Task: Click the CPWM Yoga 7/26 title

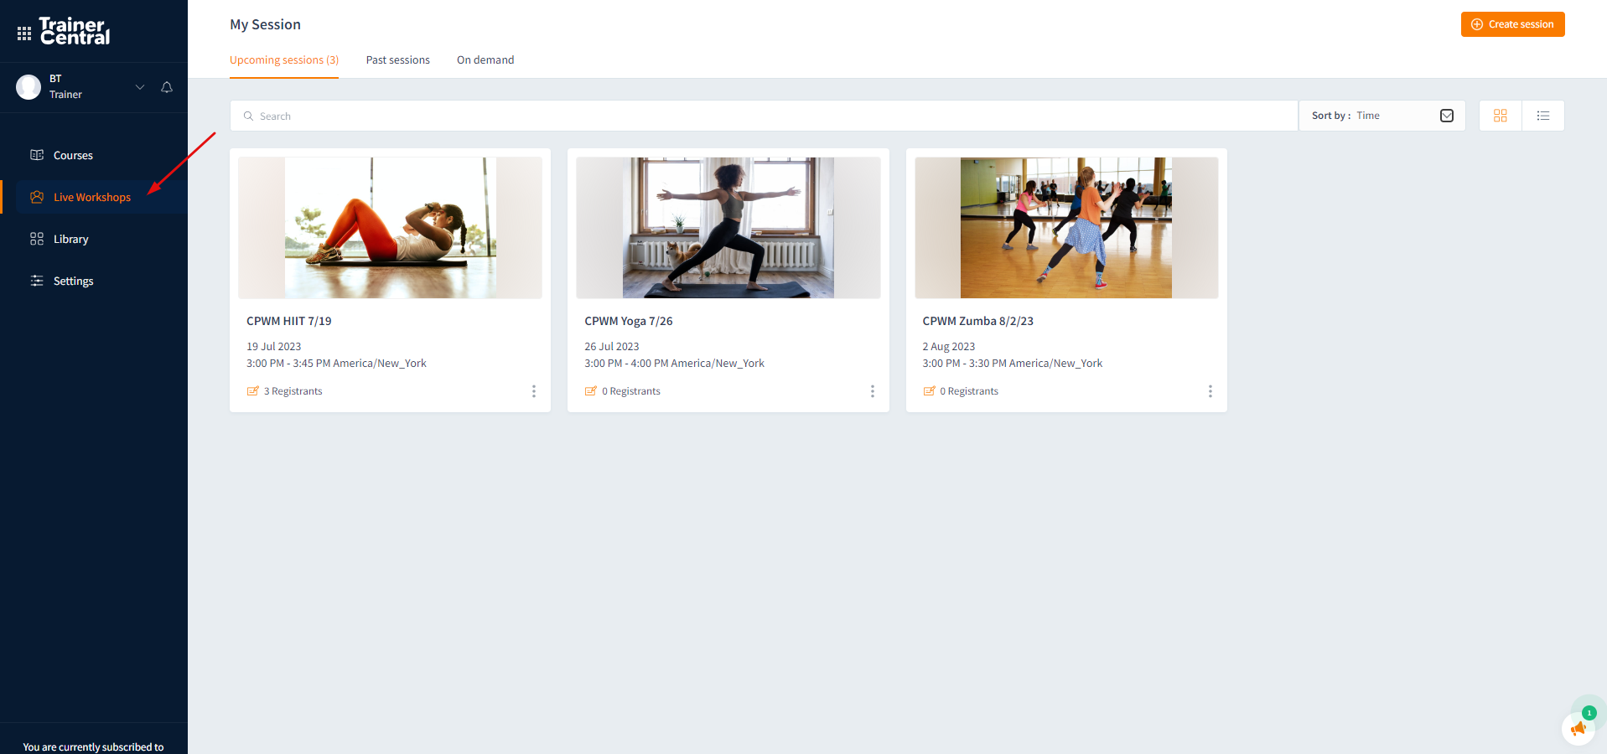Action: click(x=629, y=321)
